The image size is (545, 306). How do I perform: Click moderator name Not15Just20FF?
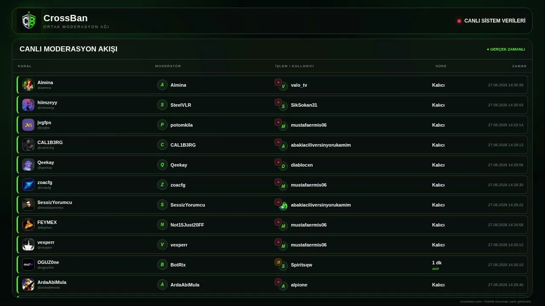pos(187,225)
